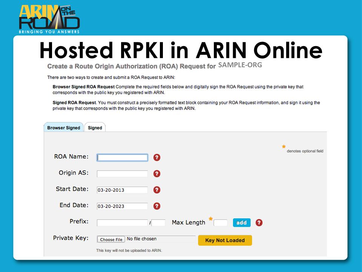Focus the Prefix address input field
The height and width of the screenshot is (272, 362).
[122, 223]
